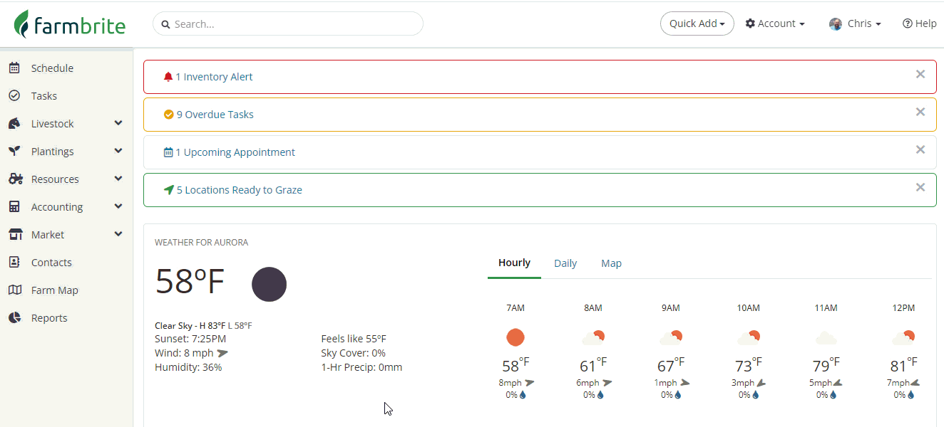
Task: Dismiss the Inventory Alert notification
Action: [920, 74]
